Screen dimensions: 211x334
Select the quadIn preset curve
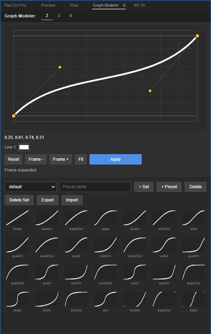pos(17,245)
